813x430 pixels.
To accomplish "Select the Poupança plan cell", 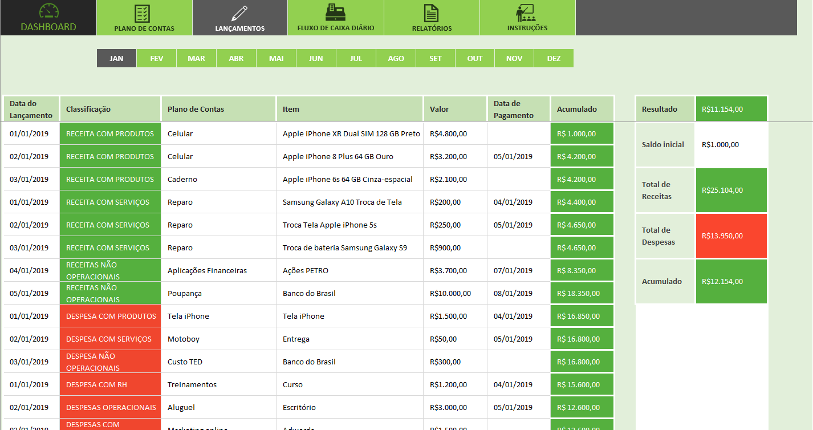I will click(x=219, y=293).
